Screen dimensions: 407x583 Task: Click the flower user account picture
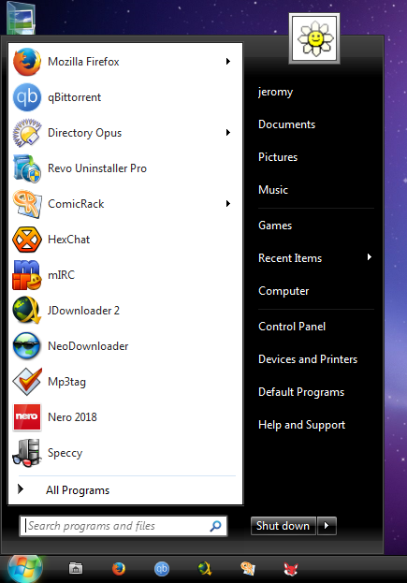tap(314, 38)
